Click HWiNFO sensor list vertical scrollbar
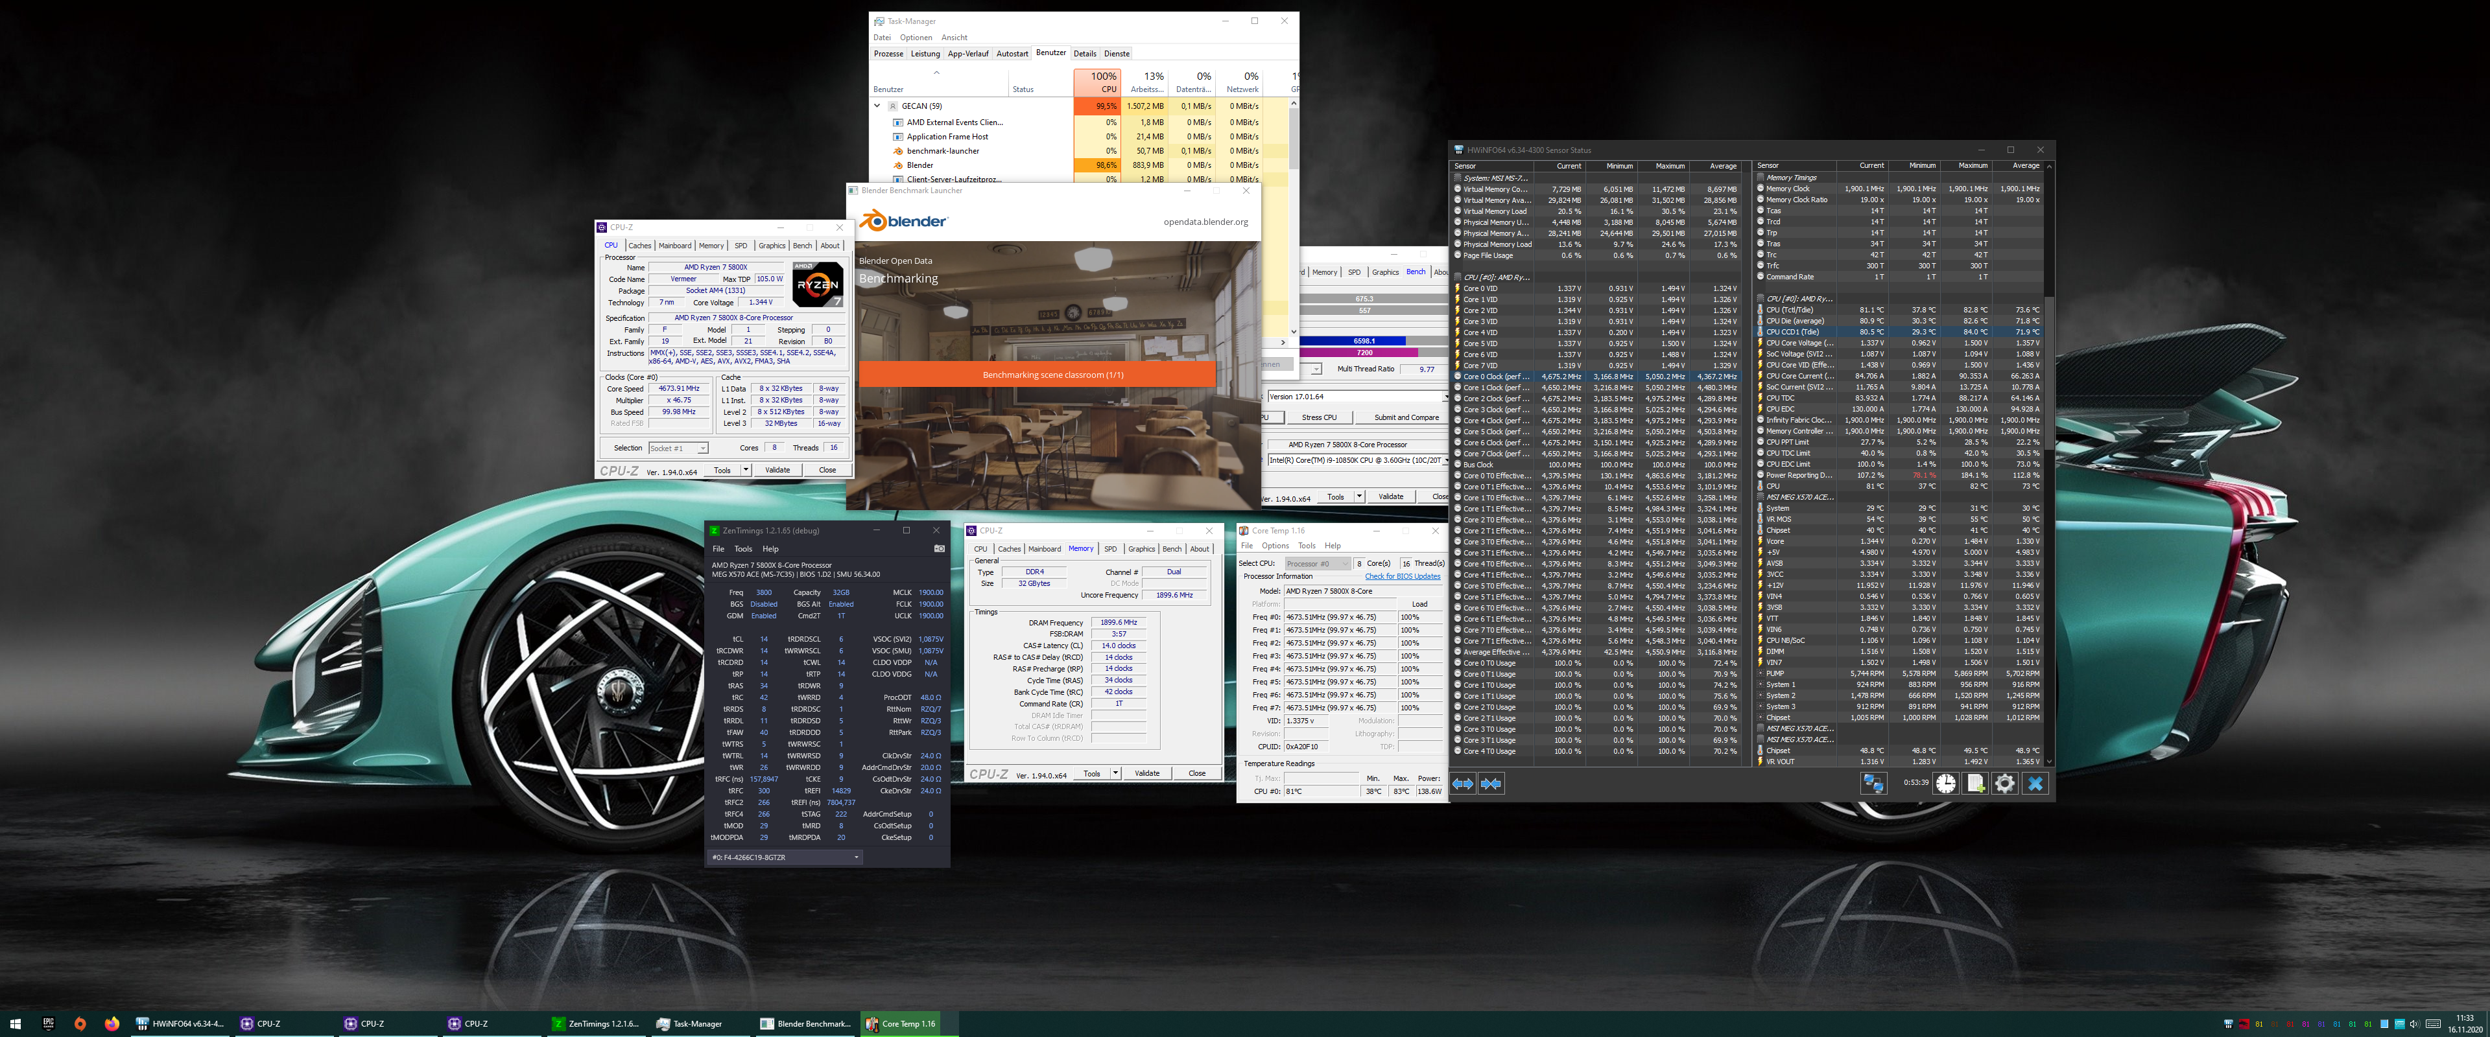2490x1037 pixels. tap(2048, 464)
